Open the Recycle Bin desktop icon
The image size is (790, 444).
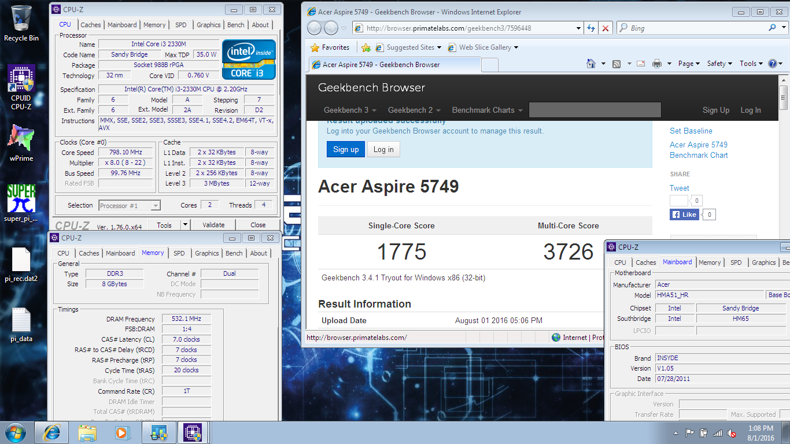21,23
